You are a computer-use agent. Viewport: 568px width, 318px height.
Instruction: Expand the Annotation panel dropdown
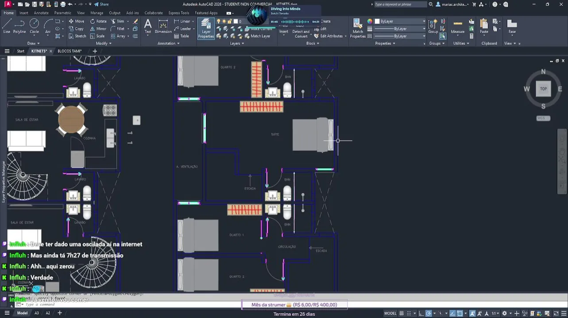point(168,43)
